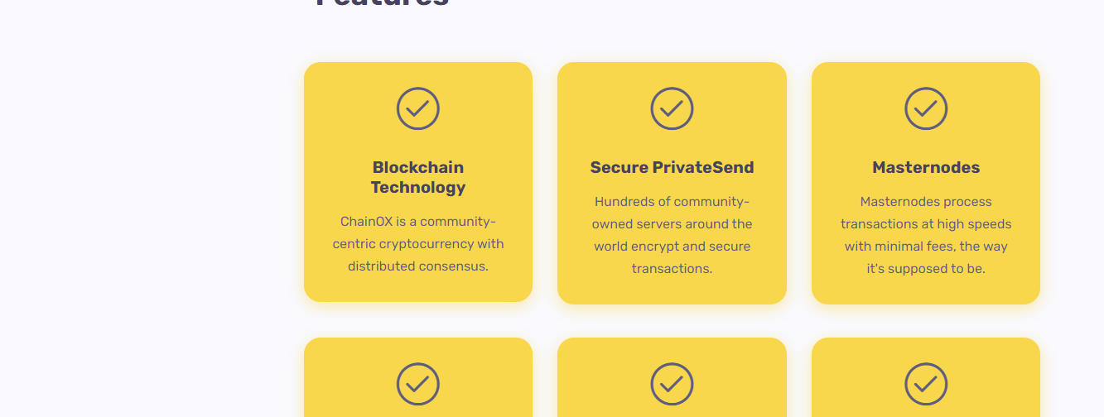Click the Masternodes process transactions description
The image size is (1104, 417).
tap(926, 235)
